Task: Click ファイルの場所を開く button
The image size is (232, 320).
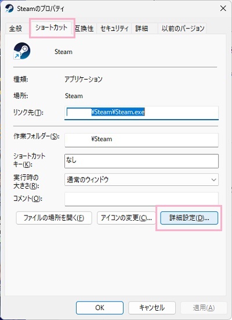Action: [x=54, y=218]
